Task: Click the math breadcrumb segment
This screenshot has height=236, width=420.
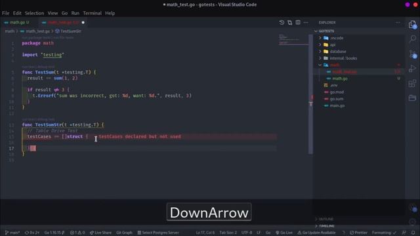Action: point(10,31)
